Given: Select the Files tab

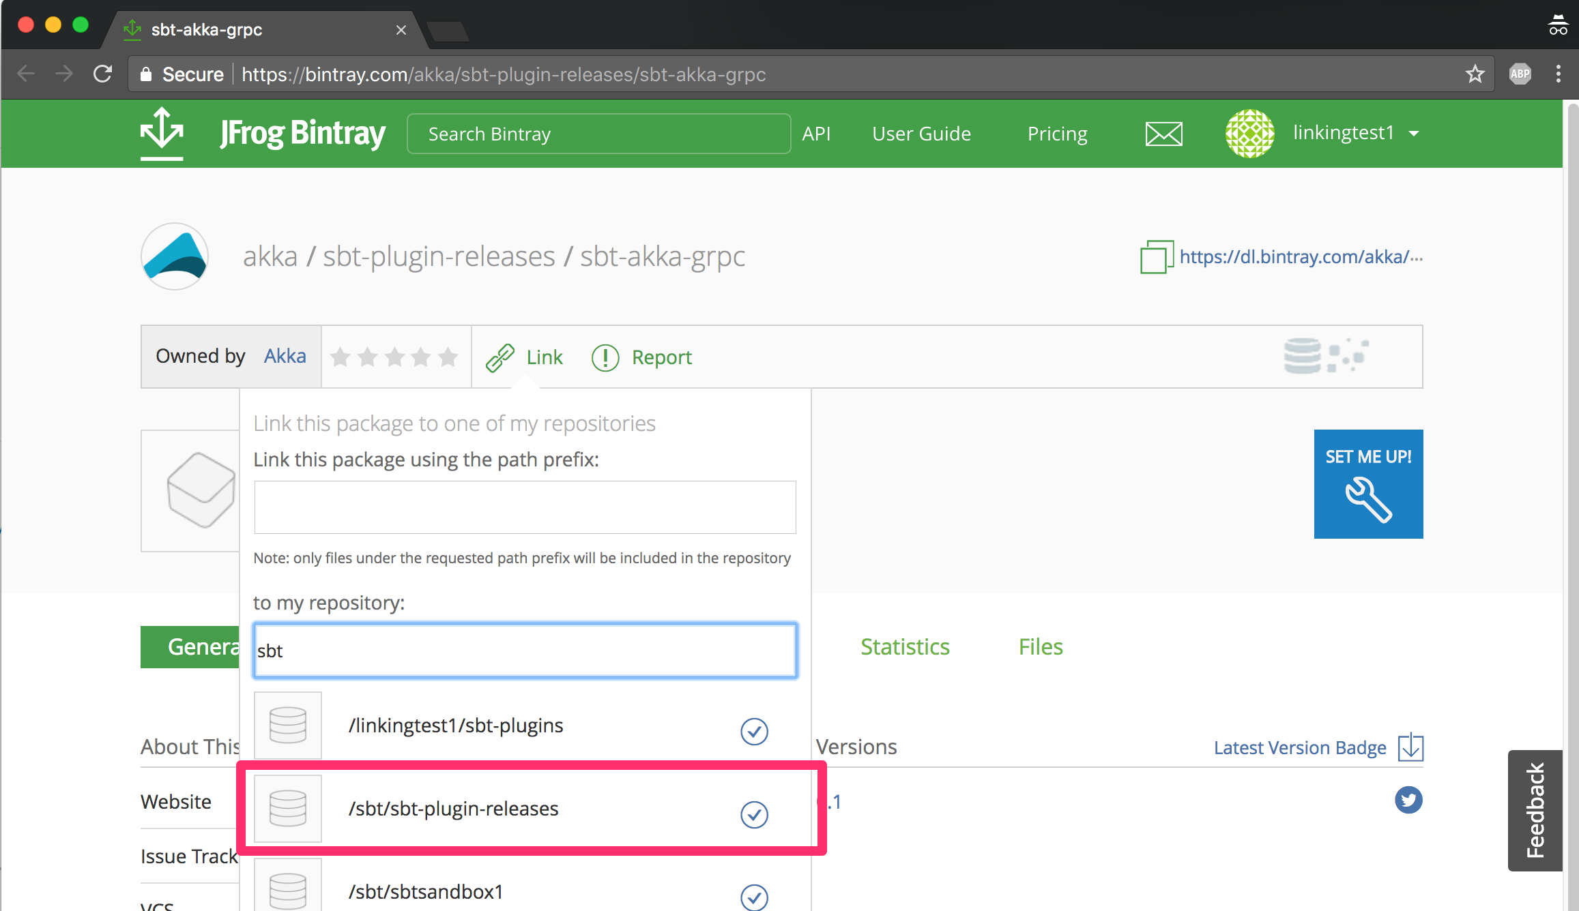Looking at the screenshot, I should 1040,645.
